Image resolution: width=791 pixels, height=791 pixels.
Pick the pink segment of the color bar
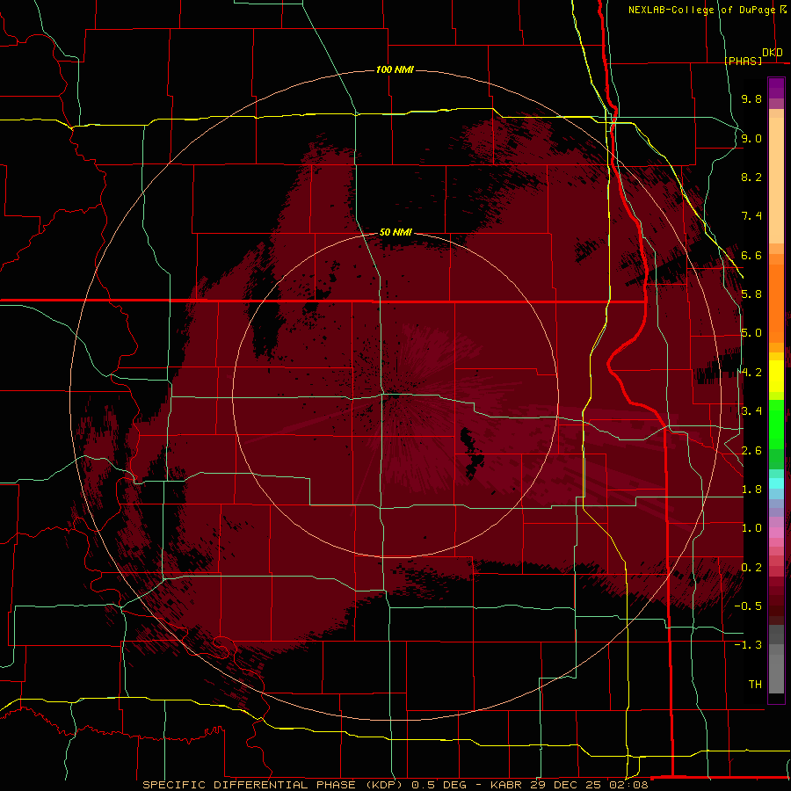click(x=776, y=533)
